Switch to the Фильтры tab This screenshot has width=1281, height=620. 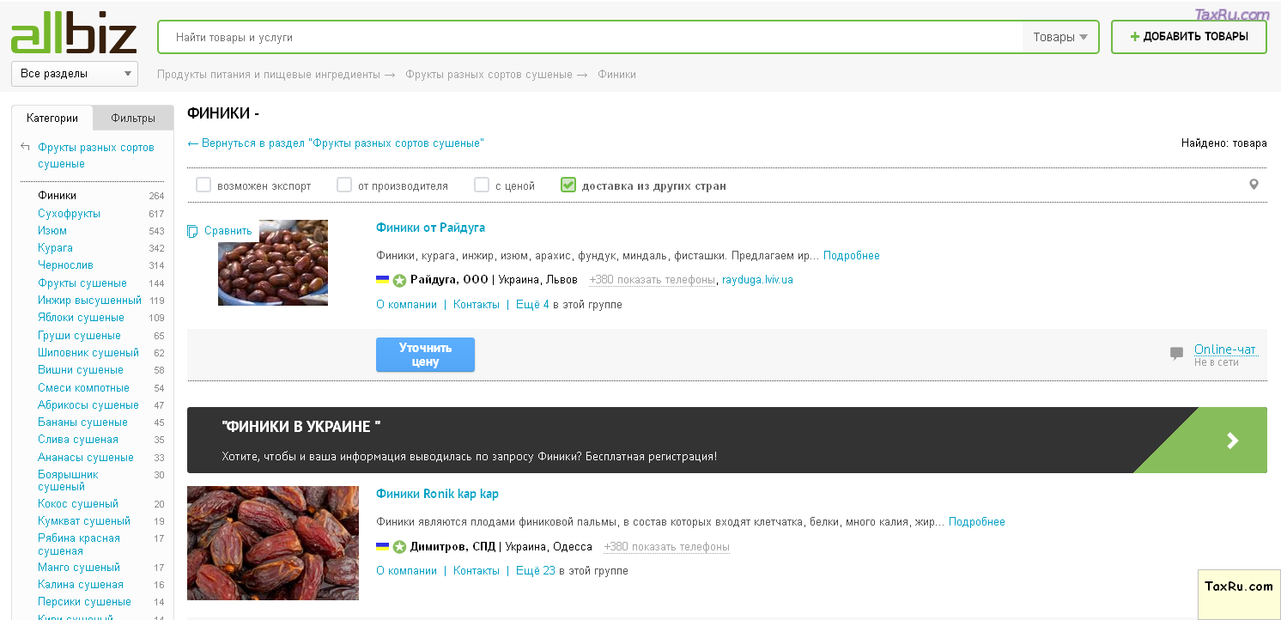(133, 119)
